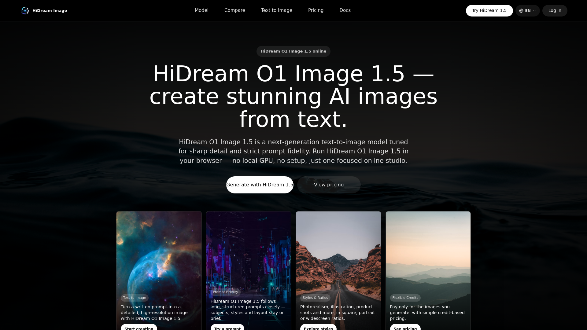The width and height of the screenshot is (587, 330).
Task: Open the Pricing nav link
Action: tap(316, 10)
